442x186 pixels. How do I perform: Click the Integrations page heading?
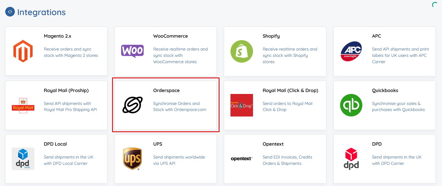tap(41, 12)
